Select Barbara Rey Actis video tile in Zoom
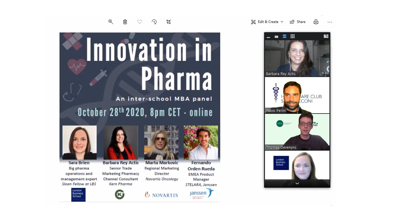This screenshot has width=394, height=221. point(297,58)
